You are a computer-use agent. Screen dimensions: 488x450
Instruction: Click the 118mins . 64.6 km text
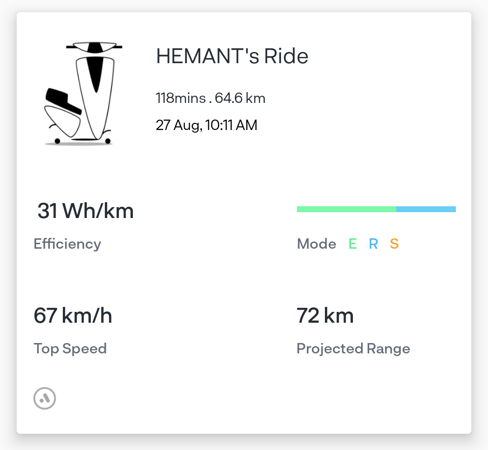click(211, 98)
